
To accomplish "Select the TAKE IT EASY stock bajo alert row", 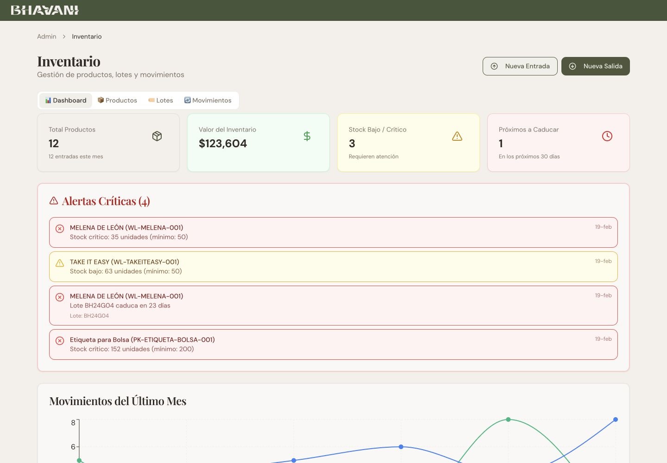I will point(333,267).
